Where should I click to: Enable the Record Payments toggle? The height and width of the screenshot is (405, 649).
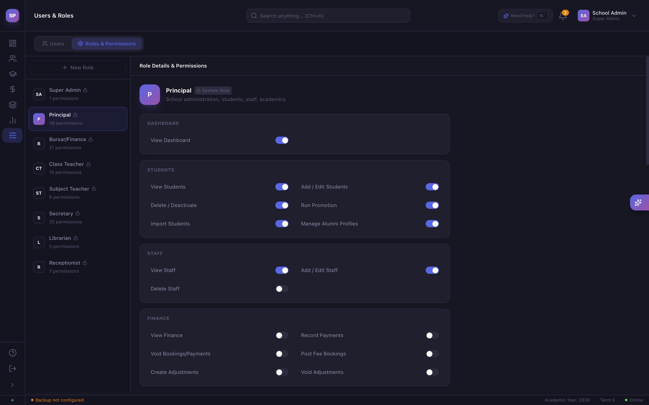(432, 335)
